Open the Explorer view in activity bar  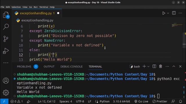6,15
